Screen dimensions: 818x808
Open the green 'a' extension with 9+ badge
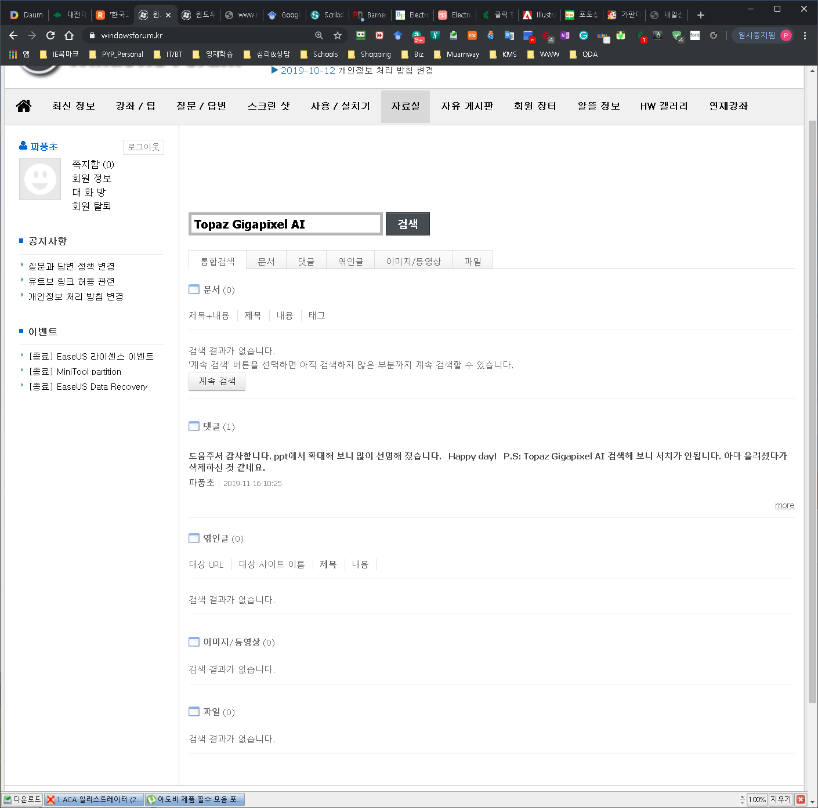417,37
